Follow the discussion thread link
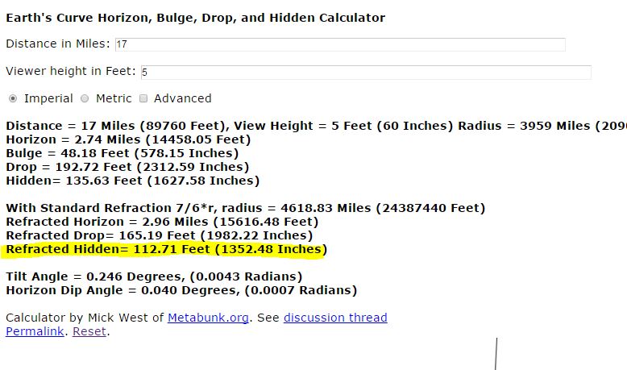 [x=335, y=318]
